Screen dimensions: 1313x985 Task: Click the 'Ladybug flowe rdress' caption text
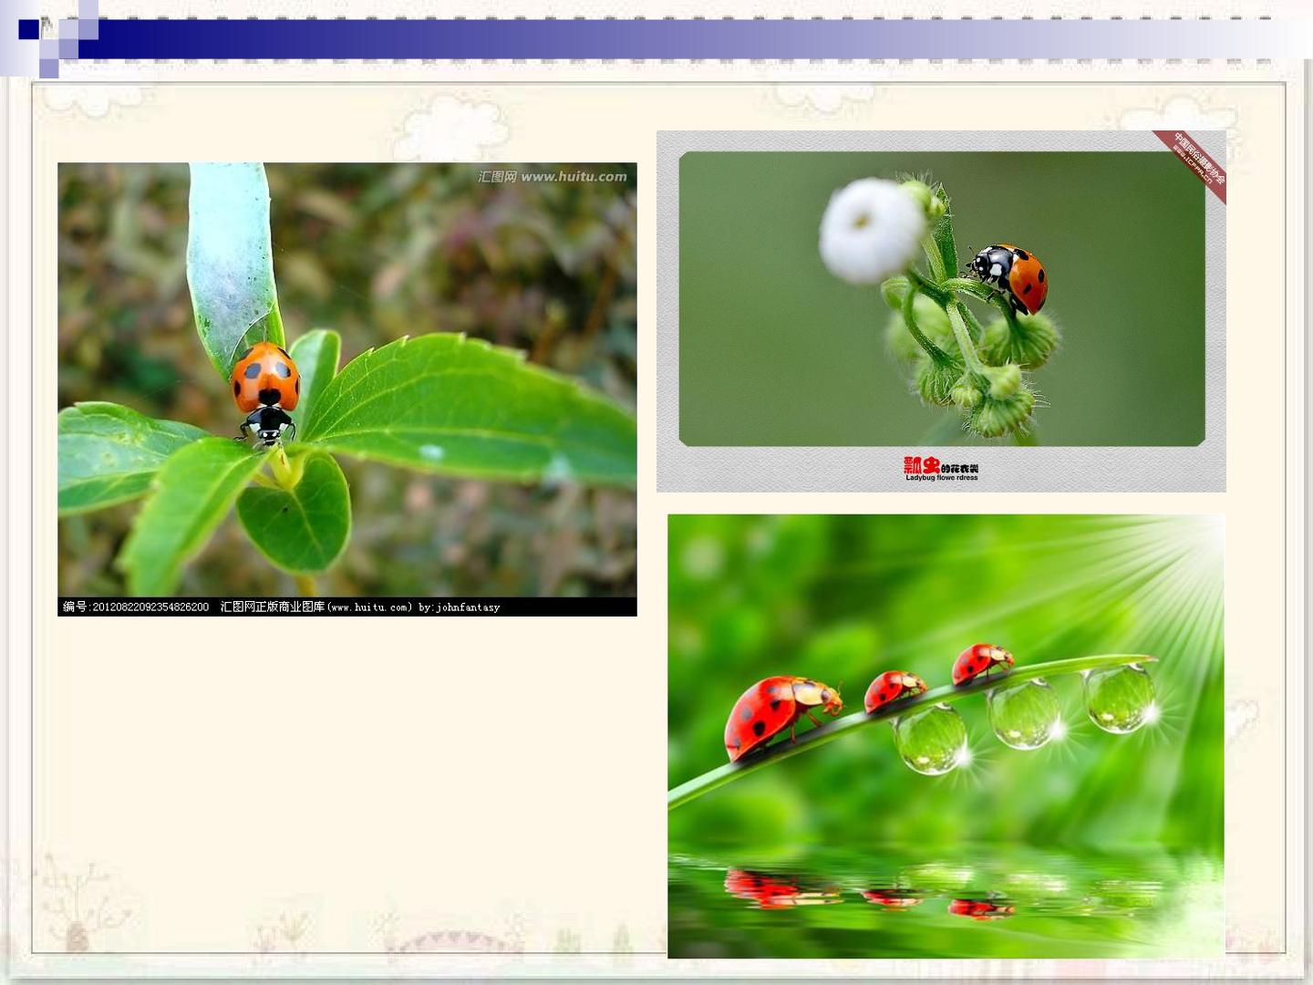[941, 478]
